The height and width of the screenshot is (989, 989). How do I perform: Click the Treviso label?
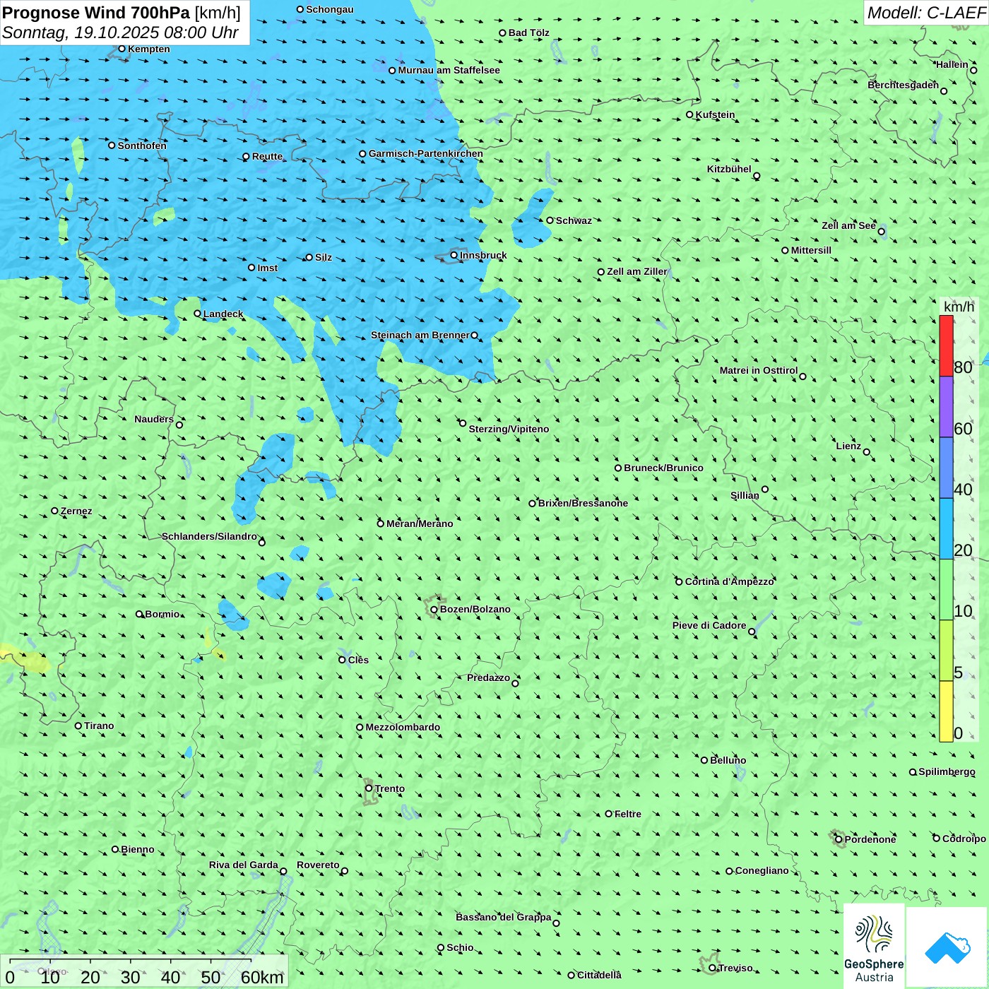[x=735, y=968]
